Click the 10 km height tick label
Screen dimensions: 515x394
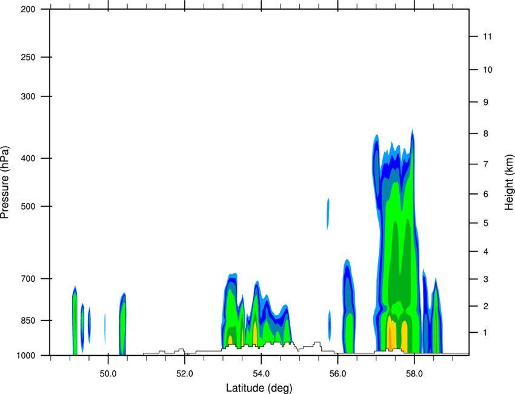(487, 70)
